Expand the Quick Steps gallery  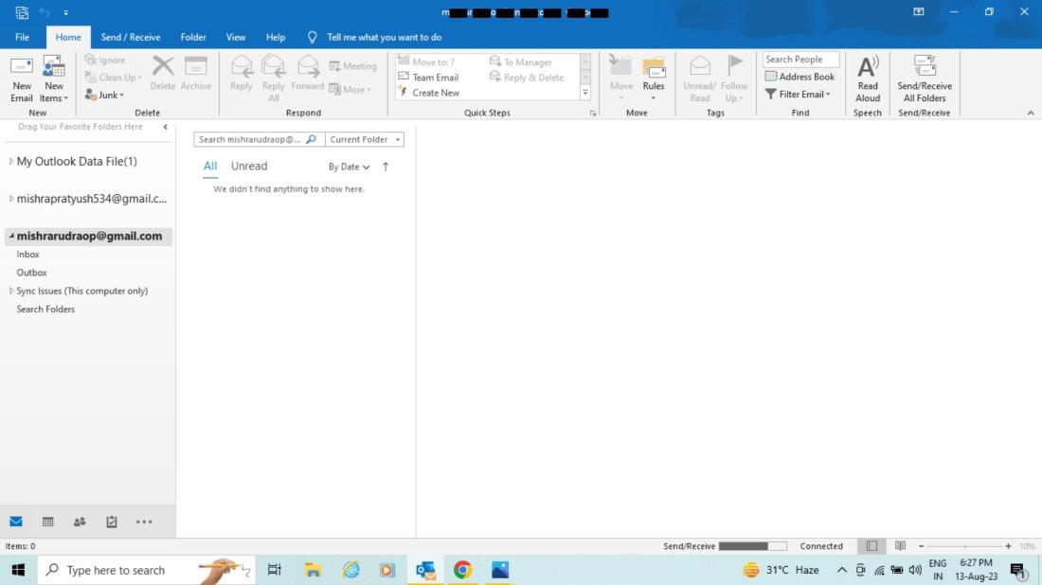[x=585, y=93]
